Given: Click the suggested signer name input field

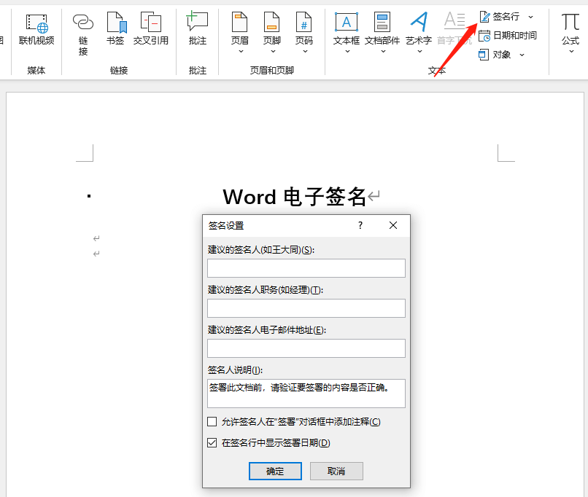Looking at the screenshot, I should [306, 268].
